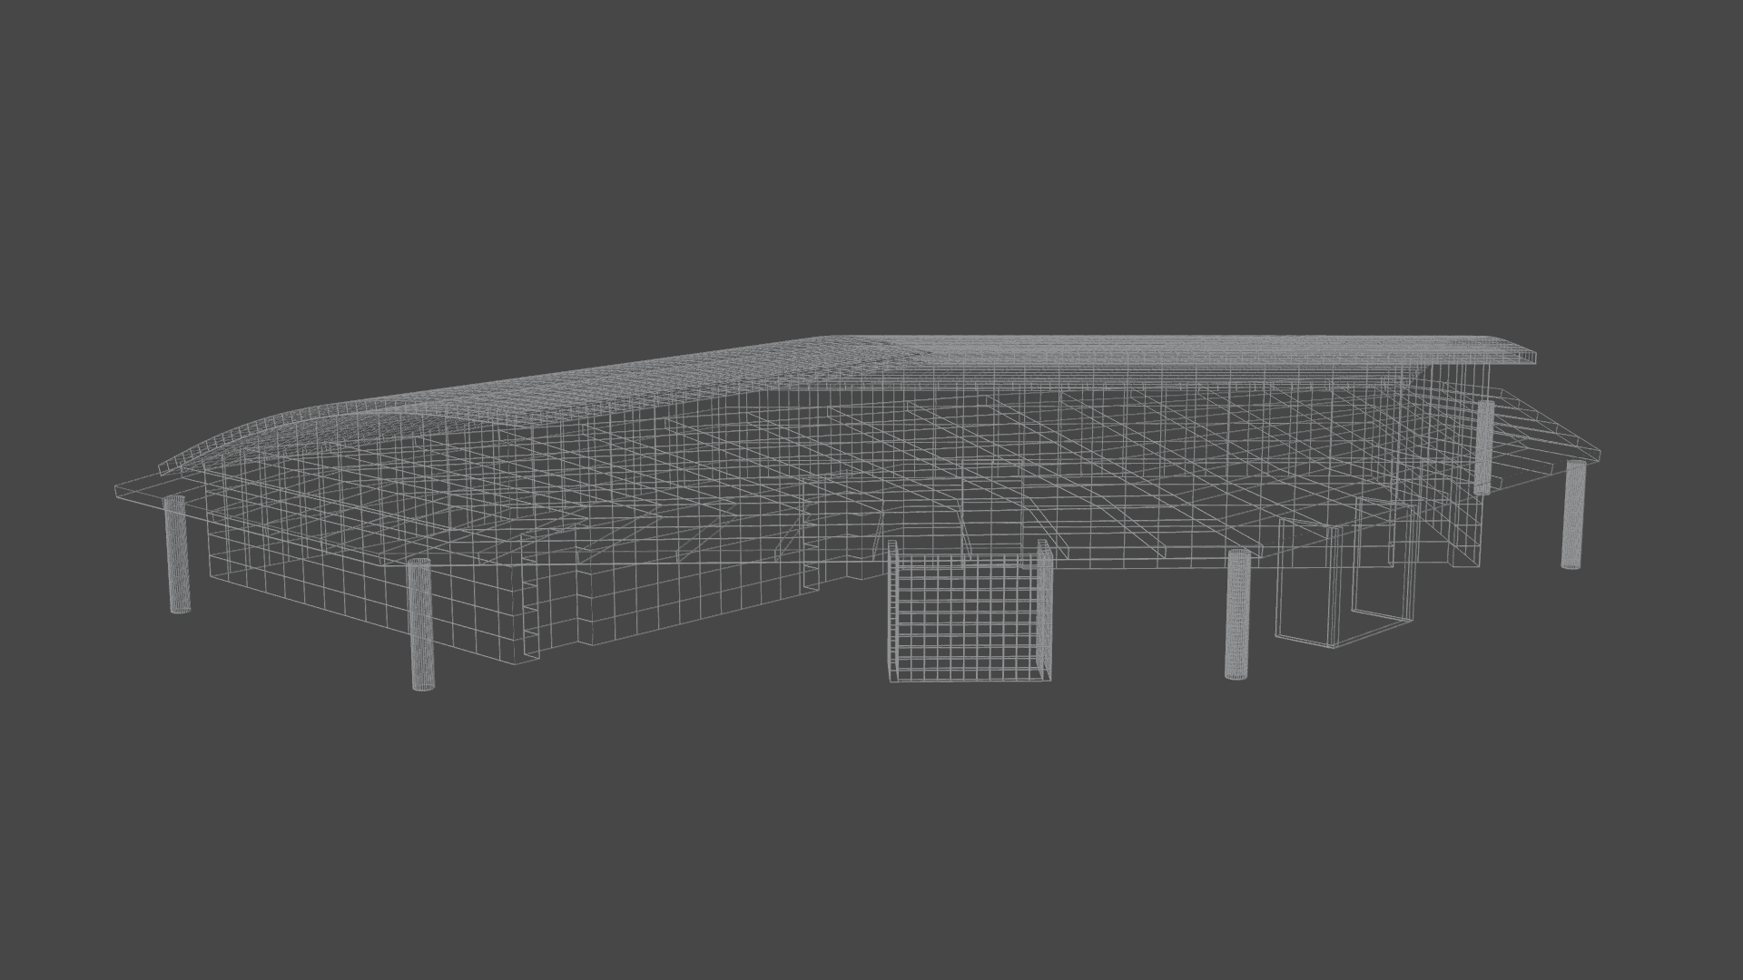The image size is (1743, 980).
Task: Select the cylindrical pillar just left of the door frame
Action: tap(1236, 614)
